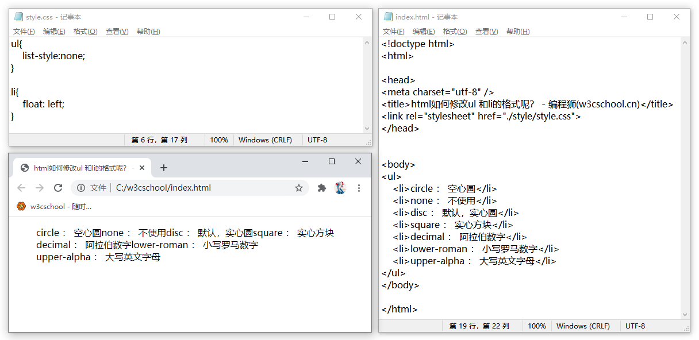This screenshot has width=699, height=340.
Task: Bookmark this page with star icon
Action: [x=299, y=188]
